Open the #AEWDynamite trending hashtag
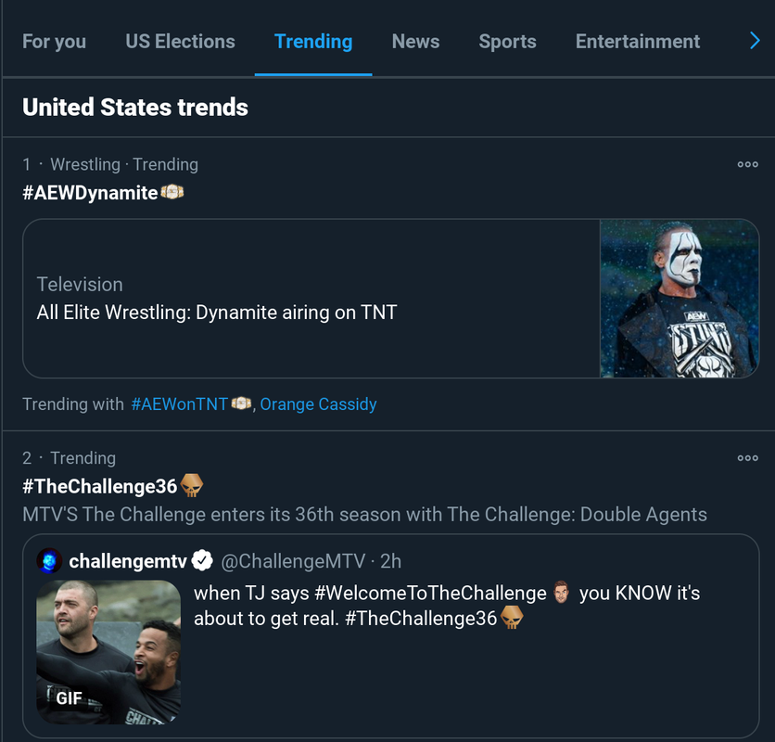The height and width of the screenshot is (742, 775). 90,193
